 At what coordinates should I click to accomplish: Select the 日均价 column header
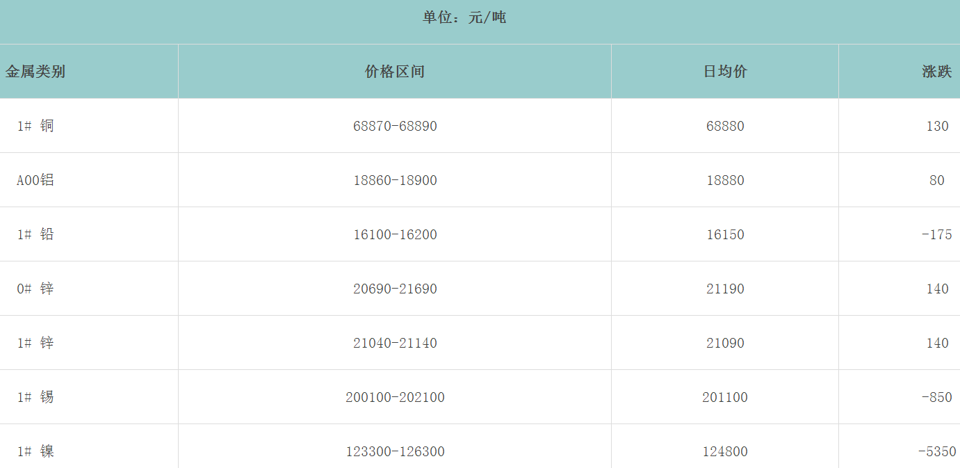pyautogui.click(x=725, y=72)
